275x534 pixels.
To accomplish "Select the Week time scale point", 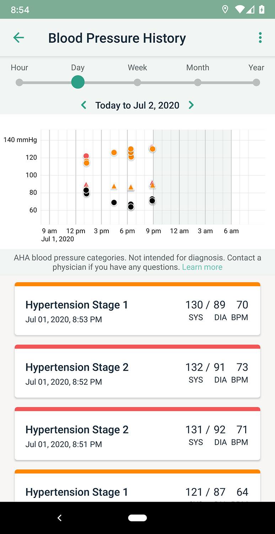I will point(137,83).
